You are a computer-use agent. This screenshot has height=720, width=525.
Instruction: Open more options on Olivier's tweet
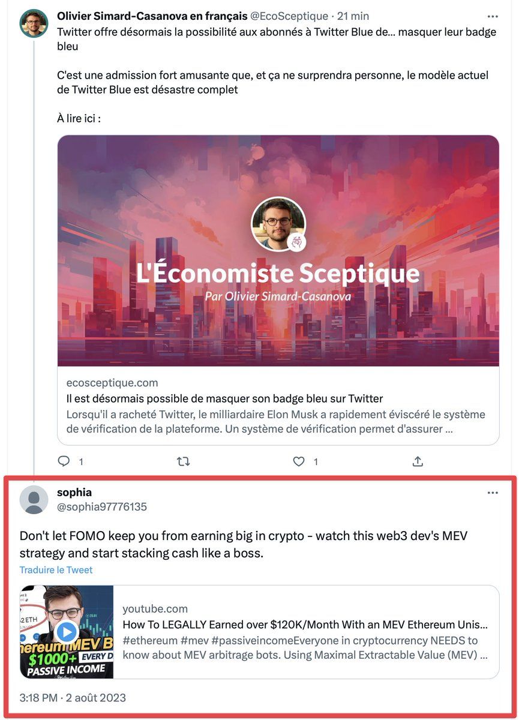pyautogui.click(x=493, y=16)
